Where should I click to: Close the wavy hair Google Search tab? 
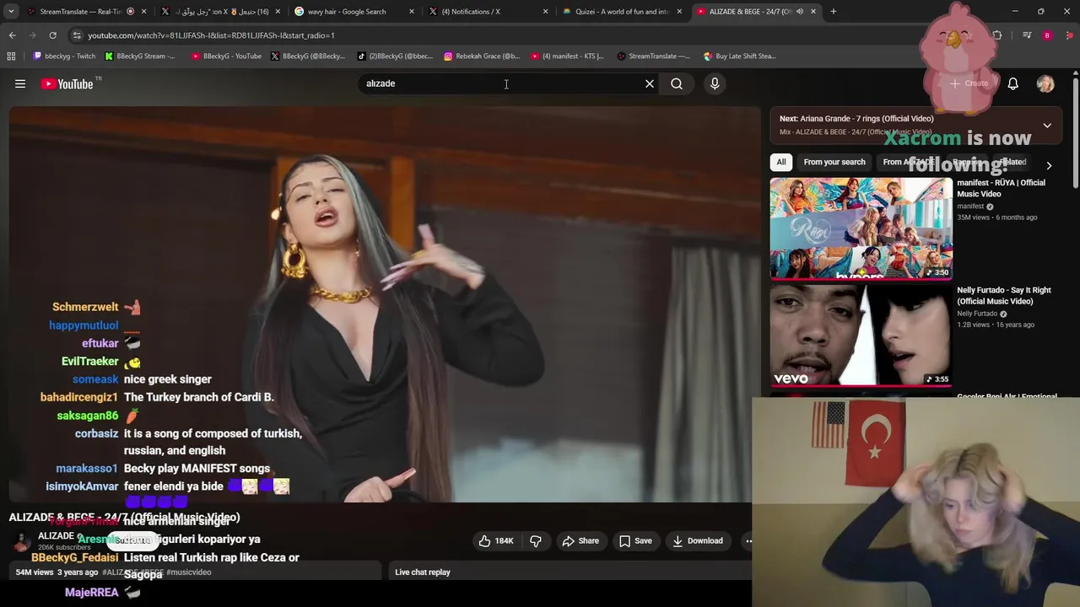click(x=412, y=12)
